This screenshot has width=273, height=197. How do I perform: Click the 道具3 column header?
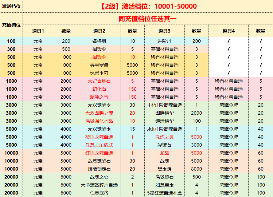164,31
